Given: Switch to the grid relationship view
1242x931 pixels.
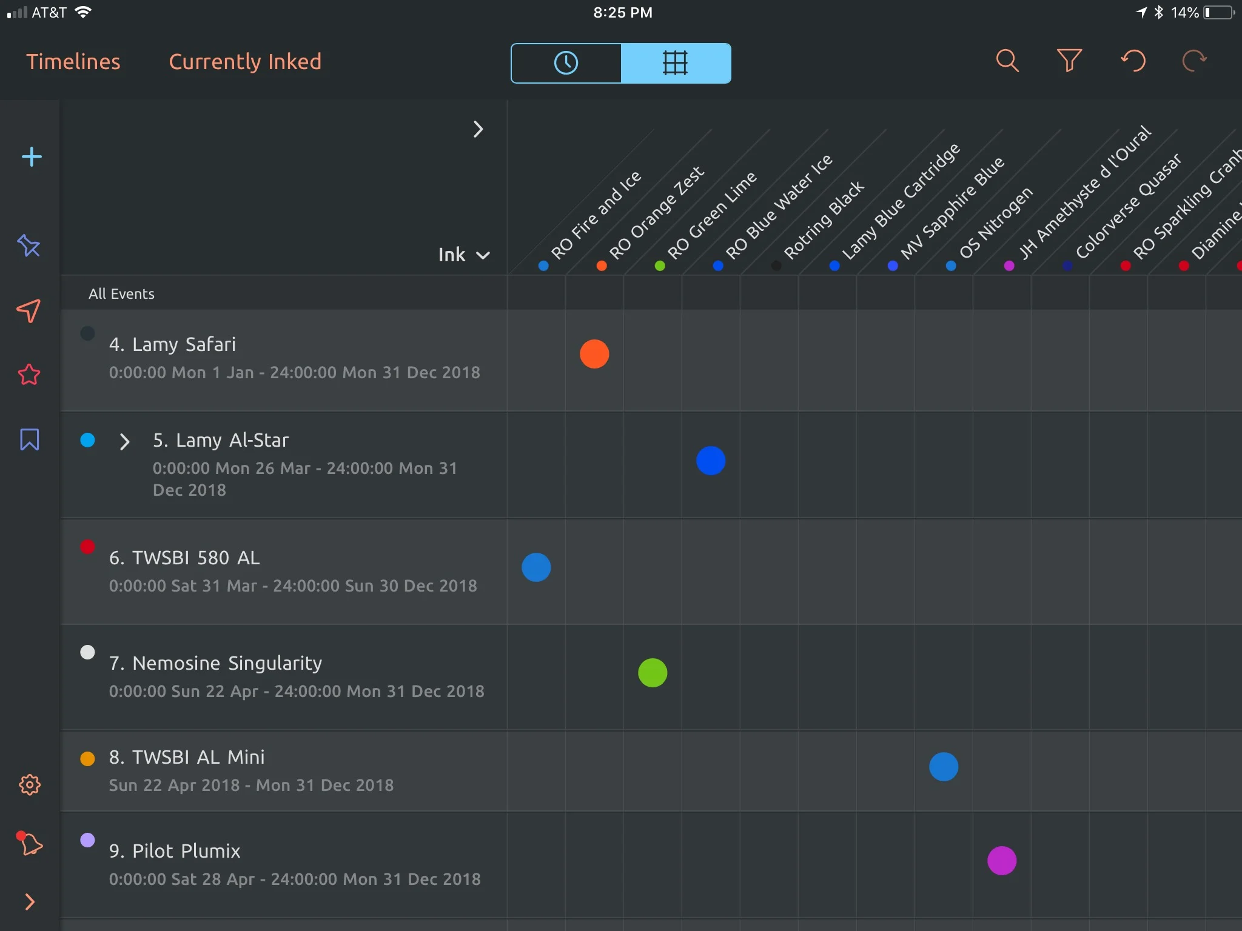Looking at the screenshot, I should tap(676, 63).
